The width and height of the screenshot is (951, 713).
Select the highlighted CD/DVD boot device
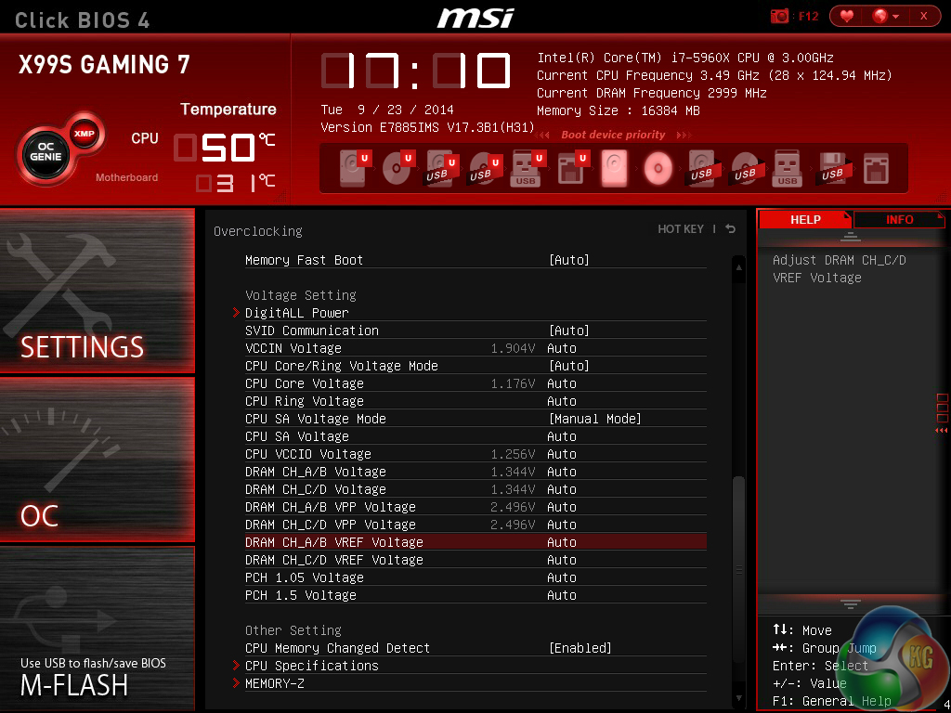(658, 168)
